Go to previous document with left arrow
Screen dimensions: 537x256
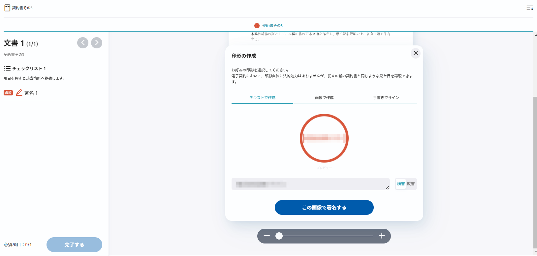[83, 42]
